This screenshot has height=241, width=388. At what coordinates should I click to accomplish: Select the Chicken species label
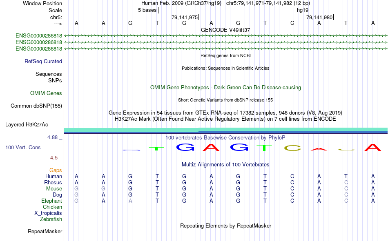click(x=52, y=207)
